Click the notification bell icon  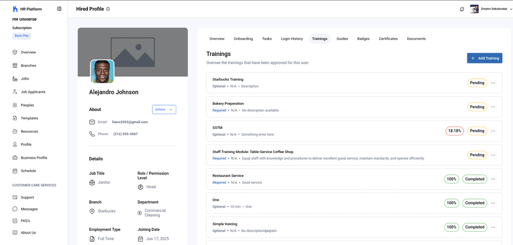tap(462, 9)
